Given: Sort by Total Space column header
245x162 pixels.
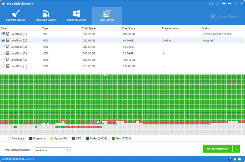Looking at the screenshot, I should coord(102,28).
